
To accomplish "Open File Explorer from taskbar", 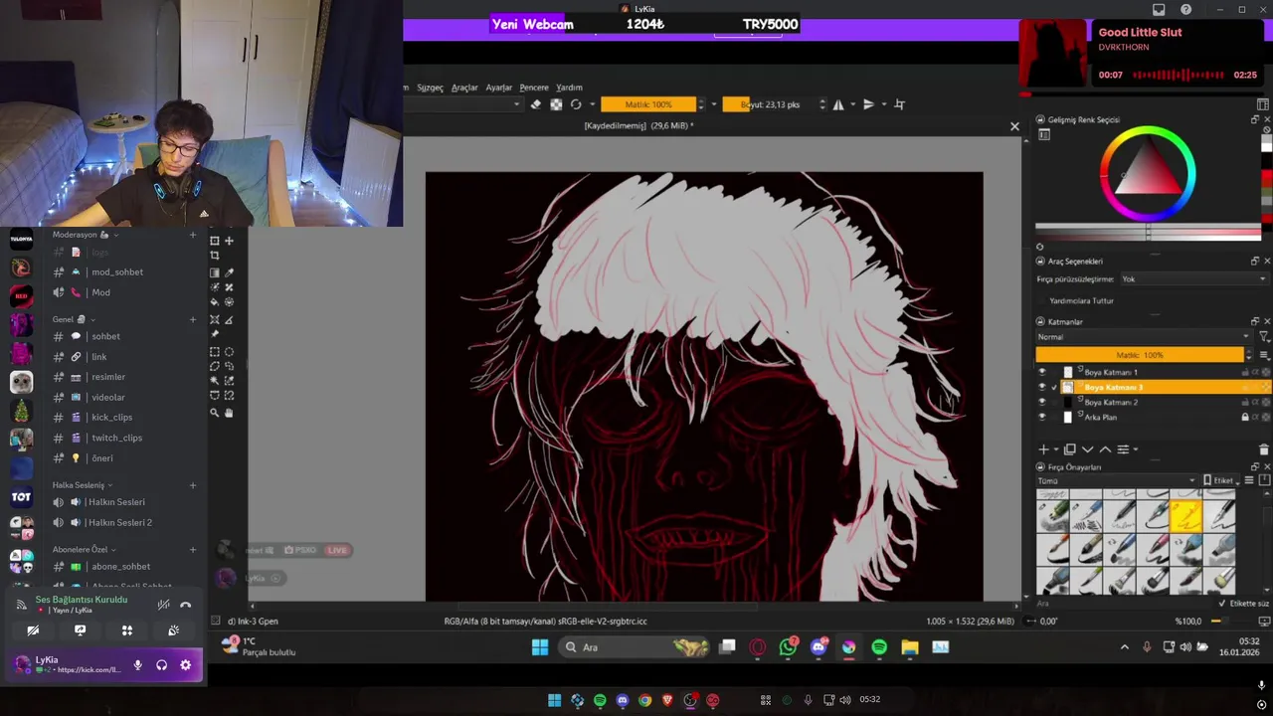I will (909, 647).
